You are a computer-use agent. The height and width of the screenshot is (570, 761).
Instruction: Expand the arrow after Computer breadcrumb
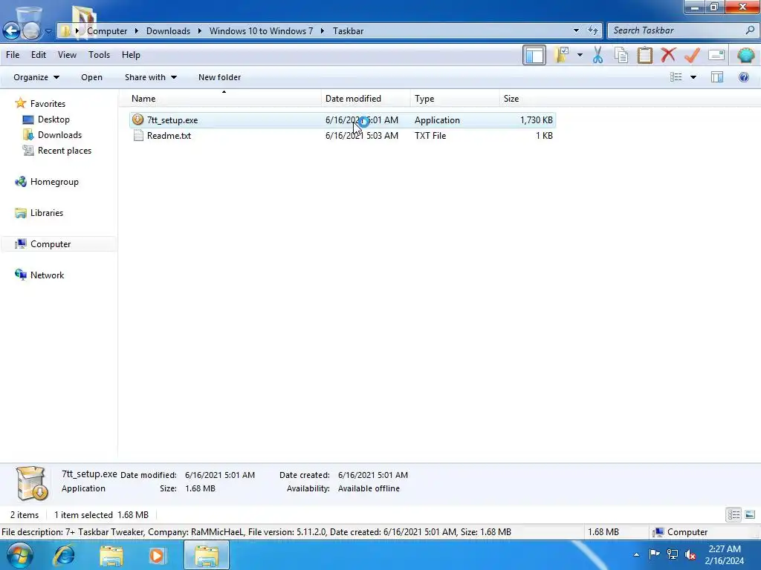(x=137, y=31)
